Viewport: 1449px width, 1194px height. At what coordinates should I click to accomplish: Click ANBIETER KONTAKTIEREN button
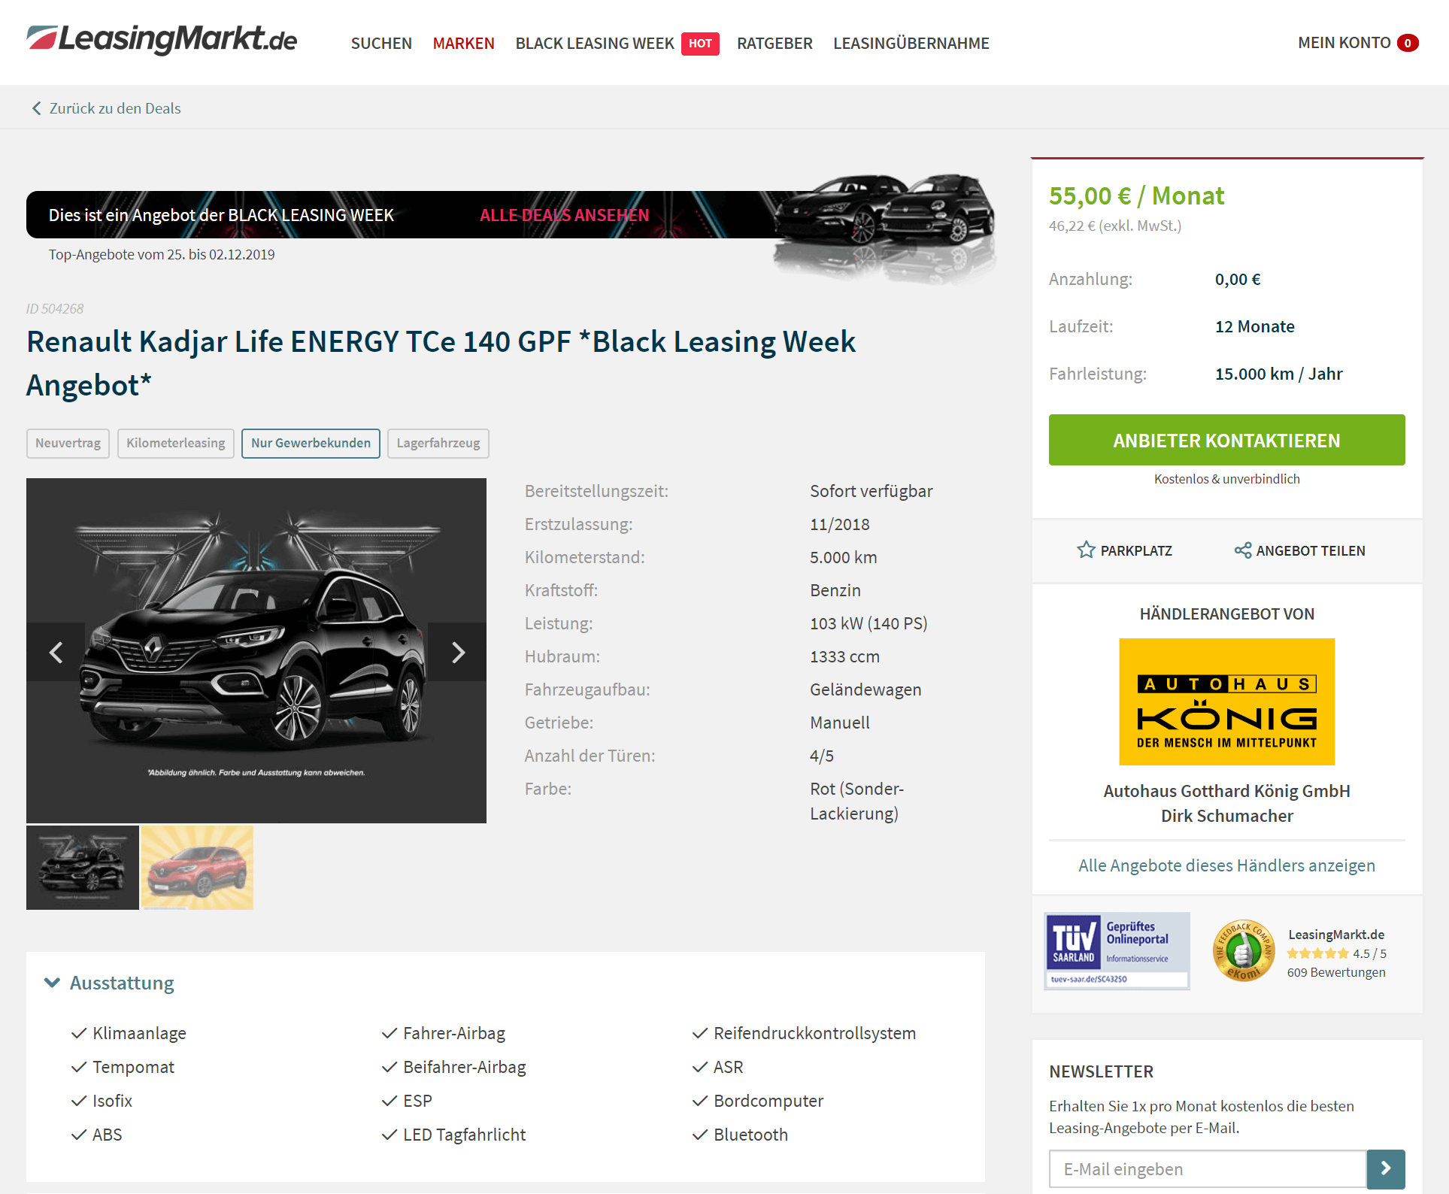(1226, 440)
